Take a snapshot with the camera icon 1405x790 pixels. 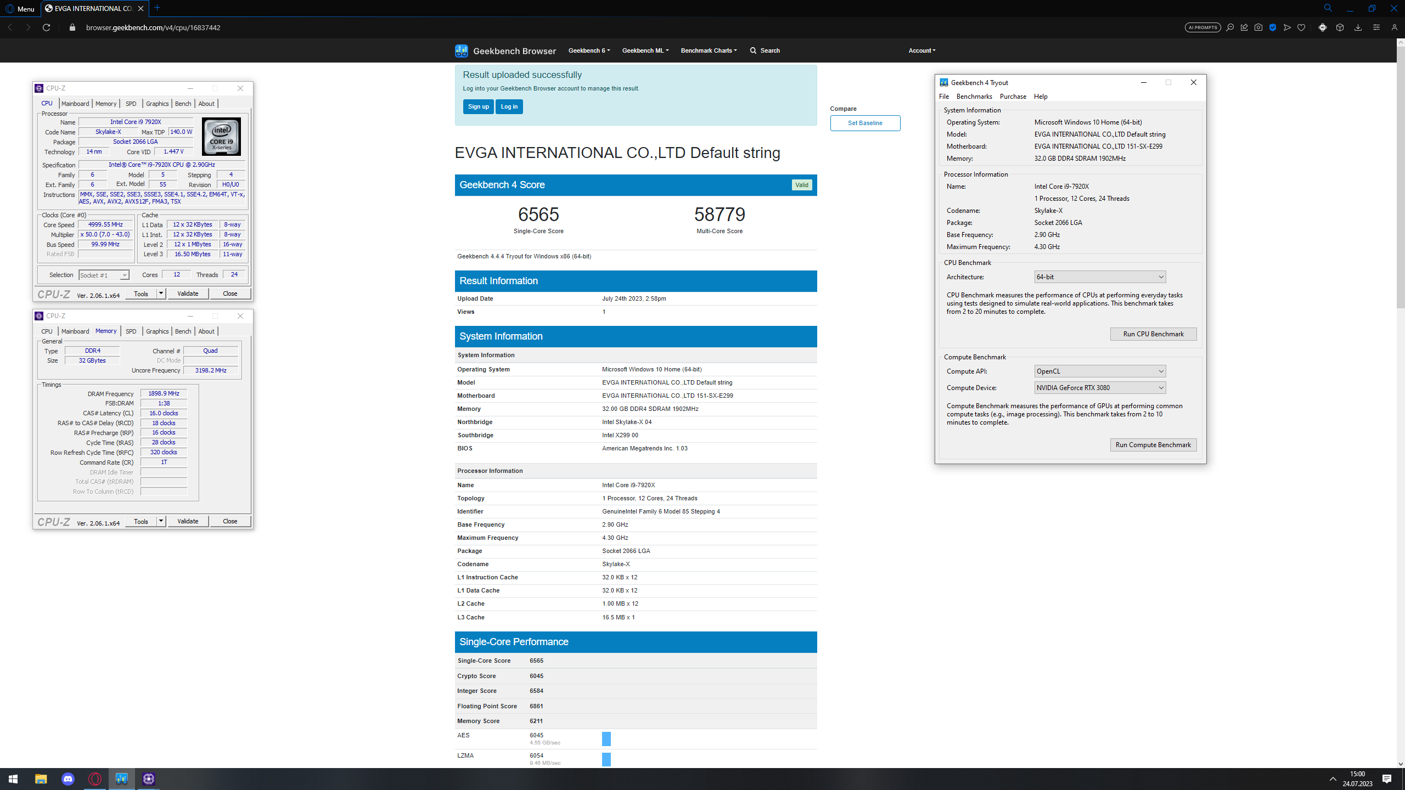click(x=1258, y=27)
